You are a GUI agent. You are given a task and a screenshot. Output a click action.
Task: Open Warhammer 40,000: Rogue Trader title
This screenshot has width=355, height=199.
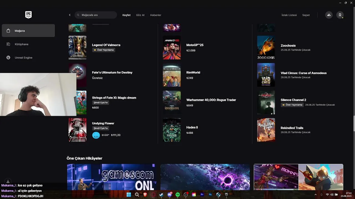click(x=211, y=100)
